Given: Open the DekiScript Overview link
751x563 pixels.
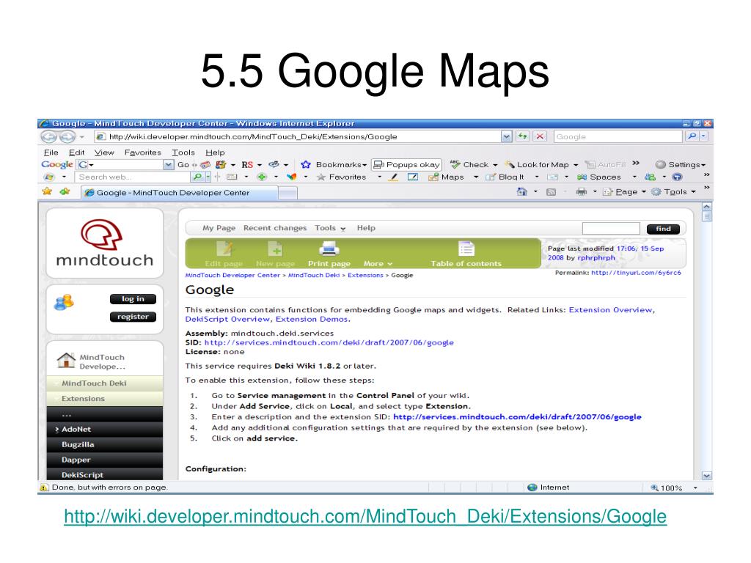Looking at the screenshot, I should point(227,319).
